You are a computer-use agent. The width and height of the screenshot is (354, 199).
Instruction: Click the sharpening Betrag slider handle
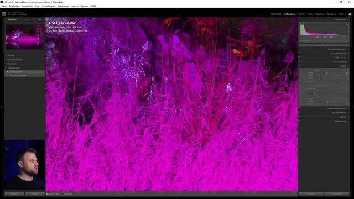[326, 73]
